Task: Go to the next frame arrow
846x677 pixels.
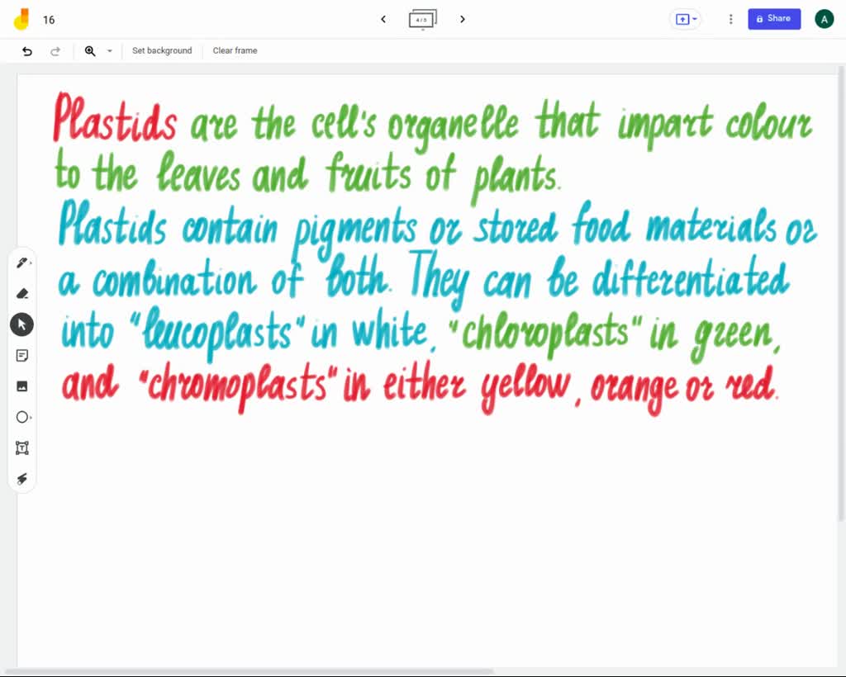Action: coord(463,19)
